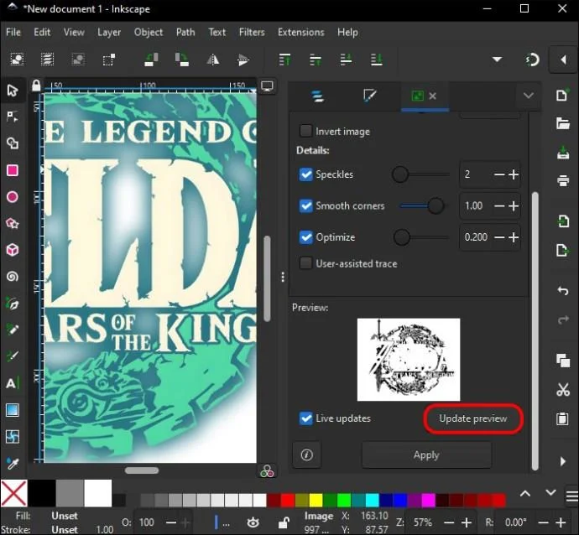Lower selection one step
579x535 pixels.
click(346, 60)
